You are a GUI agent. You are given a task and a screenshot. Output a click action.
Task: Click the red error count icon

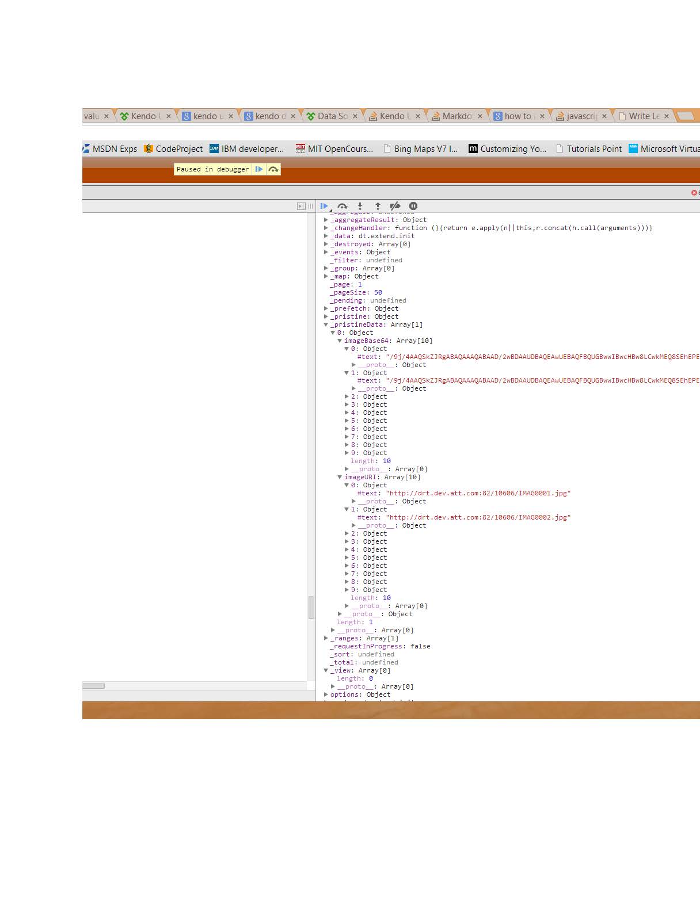pos(694,193)
